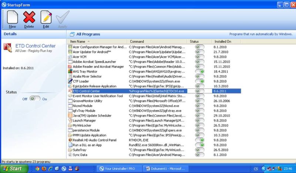Toggle AVG Tray Monitor status switch
This screenshot has height=173, width=296.
click(200, 72)
